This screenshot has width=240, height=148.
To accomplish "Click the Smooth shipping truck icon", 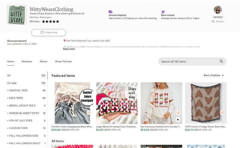I will tap(110, 12).
